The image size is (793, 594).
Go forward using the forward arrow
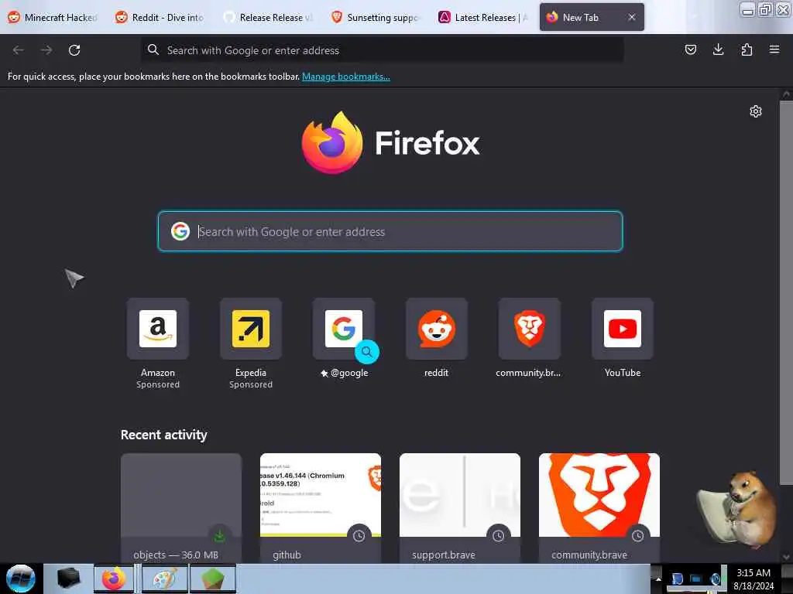(x=46, y=50)
